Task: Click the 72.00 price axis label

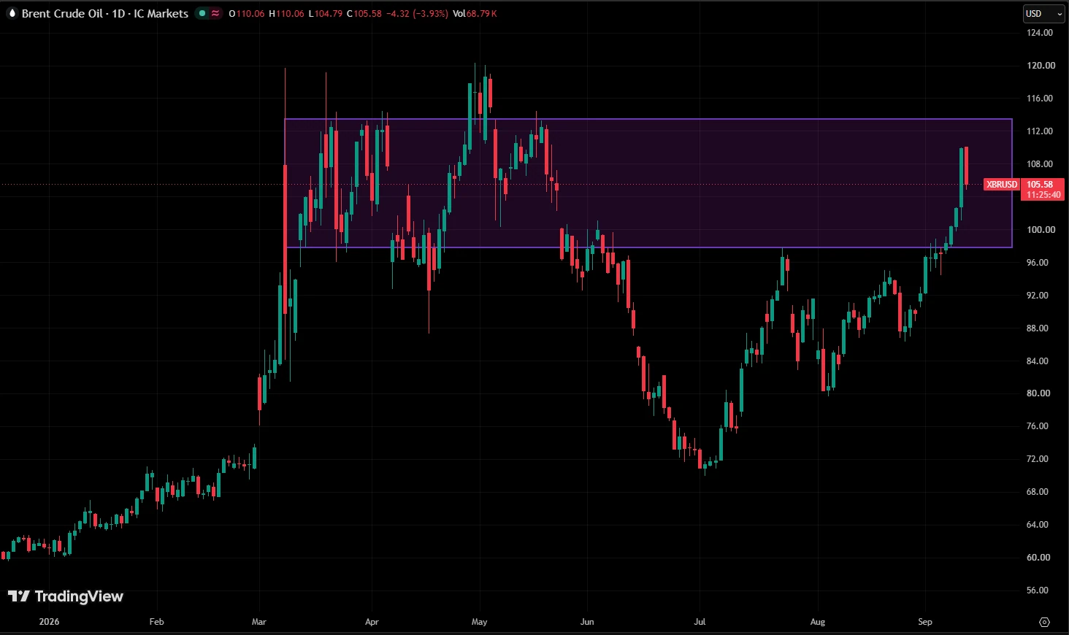Action: [x=1038, y=459]
